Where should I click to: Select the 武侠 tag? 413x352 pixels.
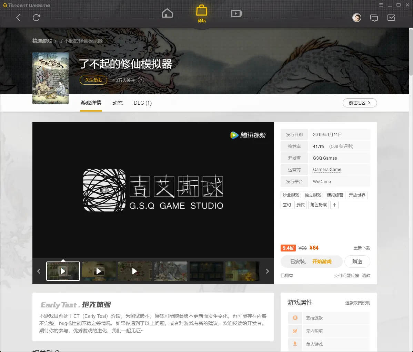coord(301,205)
